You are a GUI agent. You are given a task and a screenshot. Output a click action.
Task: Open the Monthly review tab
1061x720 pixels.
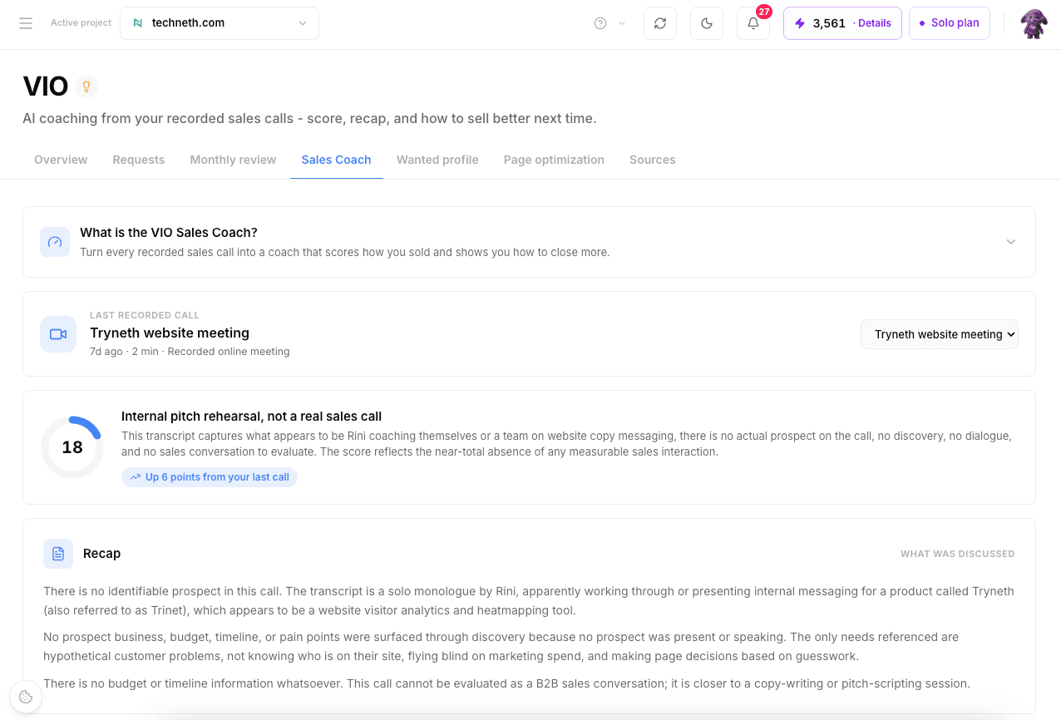(x=233, y=160)
